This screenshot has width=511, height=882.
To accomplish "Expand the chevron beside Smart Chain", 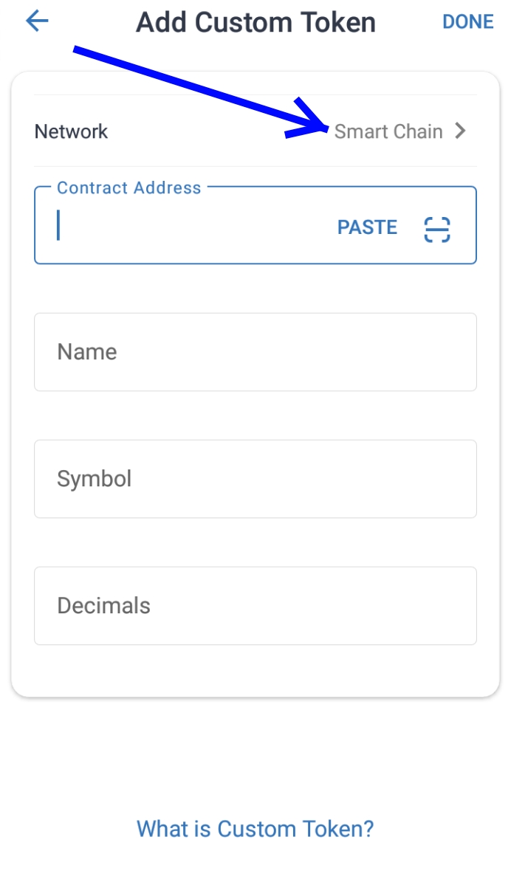I will click(x=461, y=131).
